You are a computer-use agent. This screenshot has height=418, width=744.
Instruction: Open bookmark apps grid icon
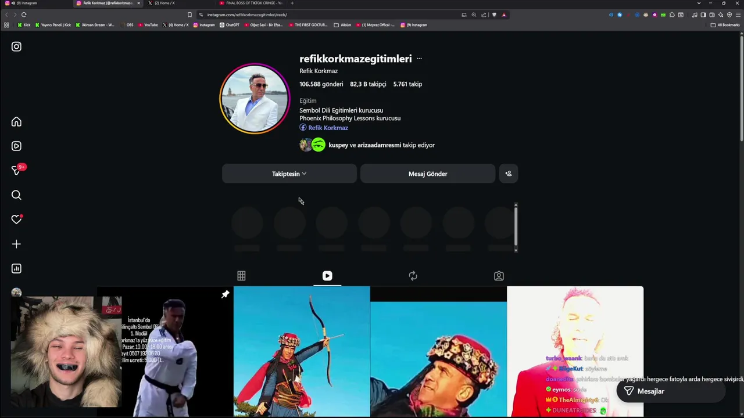pos(6,25)
